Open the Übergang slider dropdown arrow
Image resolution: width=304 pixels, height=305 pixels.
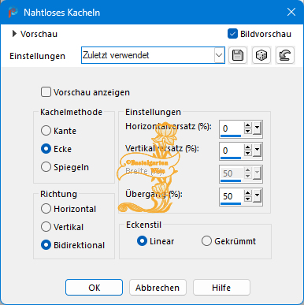[x=257, y=195]
